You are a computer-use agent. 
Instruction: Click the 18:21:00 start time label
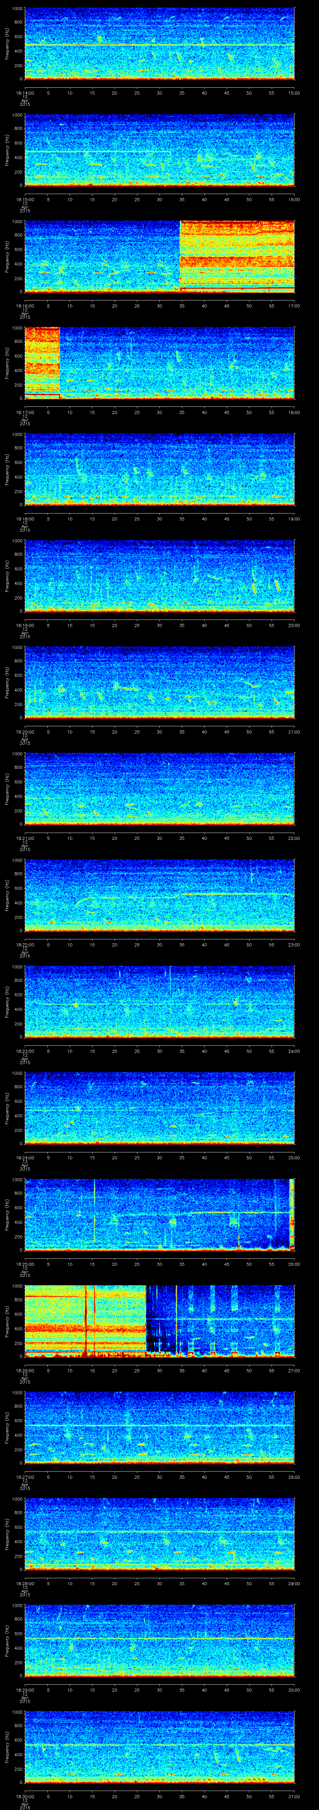(25, 838)
